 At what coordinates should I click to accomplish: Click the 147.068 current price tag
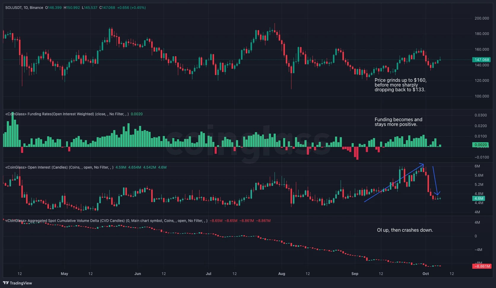point(481,60)
